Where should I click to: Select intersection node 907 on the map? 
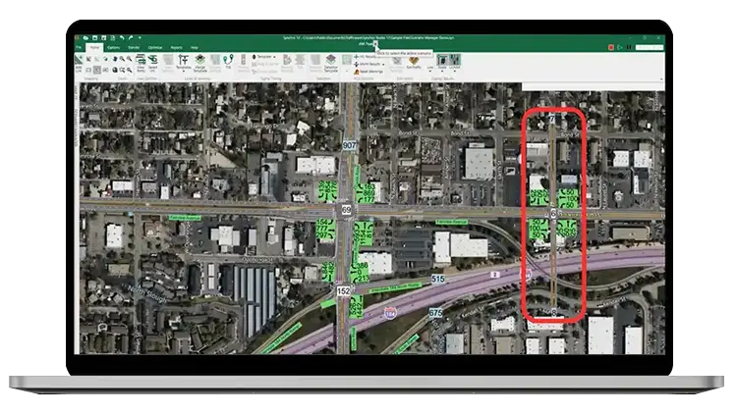(349, 145)
